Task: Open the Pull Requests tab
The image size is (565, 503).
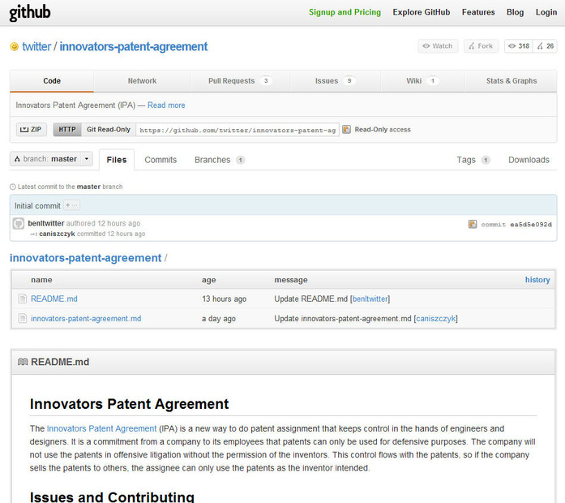Action: click(x=240, y=81)
